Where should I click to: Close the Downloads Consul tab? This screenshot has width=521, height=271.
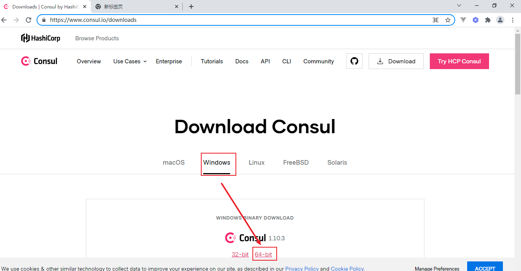85,7
